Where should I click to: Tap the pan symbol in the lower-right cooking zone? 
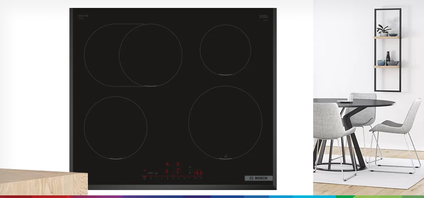225,155
